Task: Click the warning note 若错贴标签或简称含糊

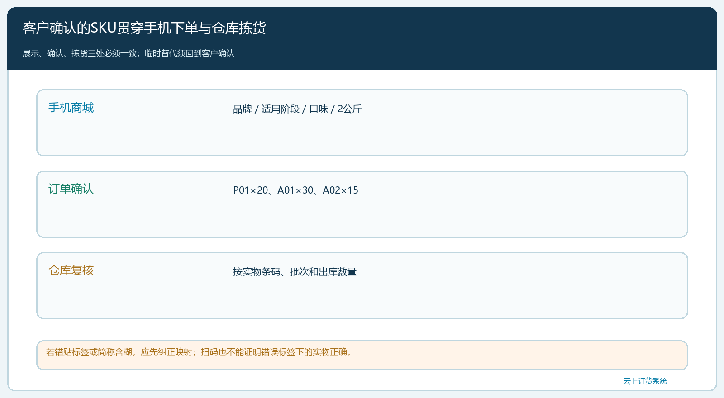Action: pos(362,355)
